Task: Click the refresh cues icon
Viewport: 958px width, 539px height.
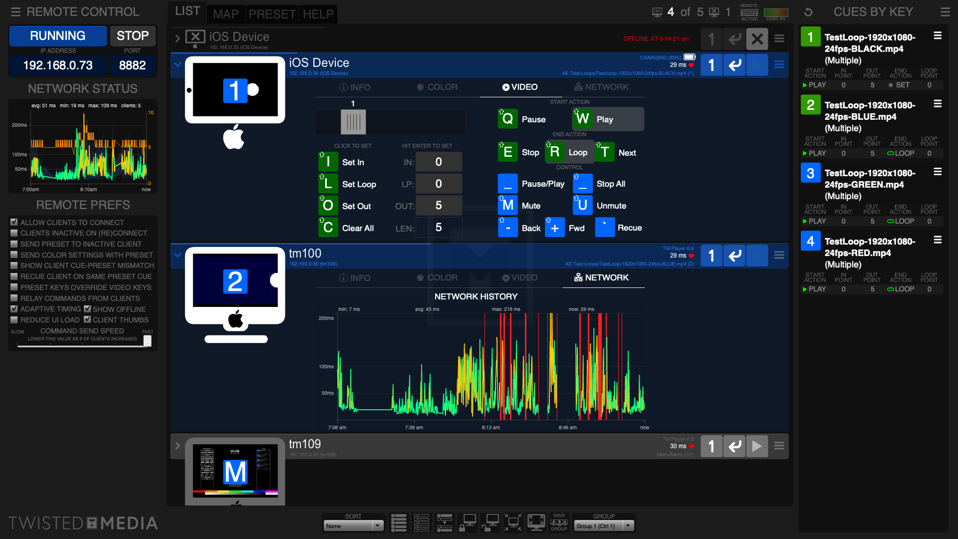Action: (x=808, y=12)
